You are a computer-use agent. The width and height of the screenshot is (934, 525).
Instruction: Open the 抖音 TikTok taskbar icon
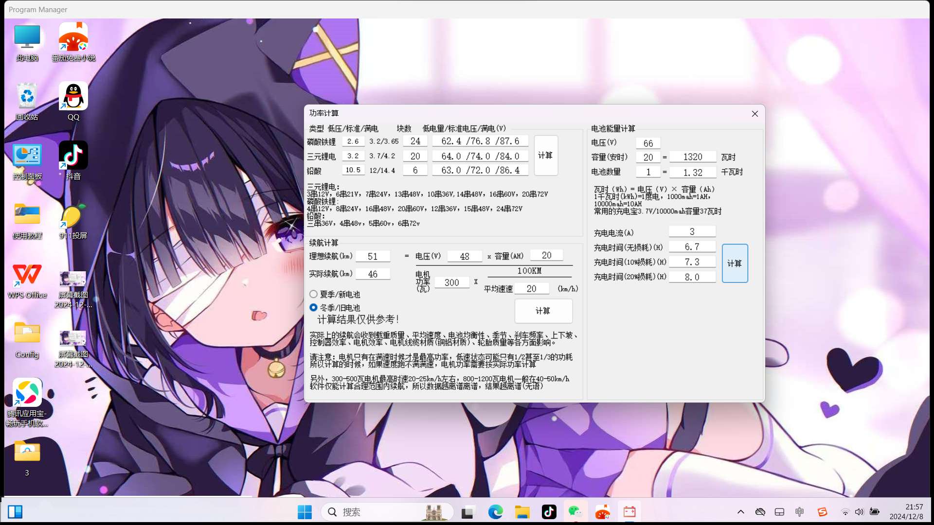549,512
